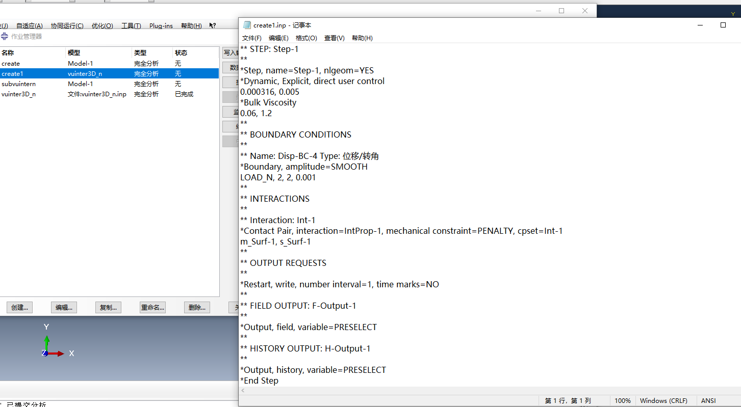Open the 工具(T) menu in Abaqus

131,26
